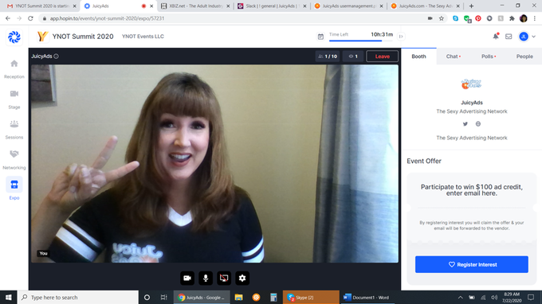Switch to the Polls tab
This screenshot has width=542, height=304.
point(489,57)
